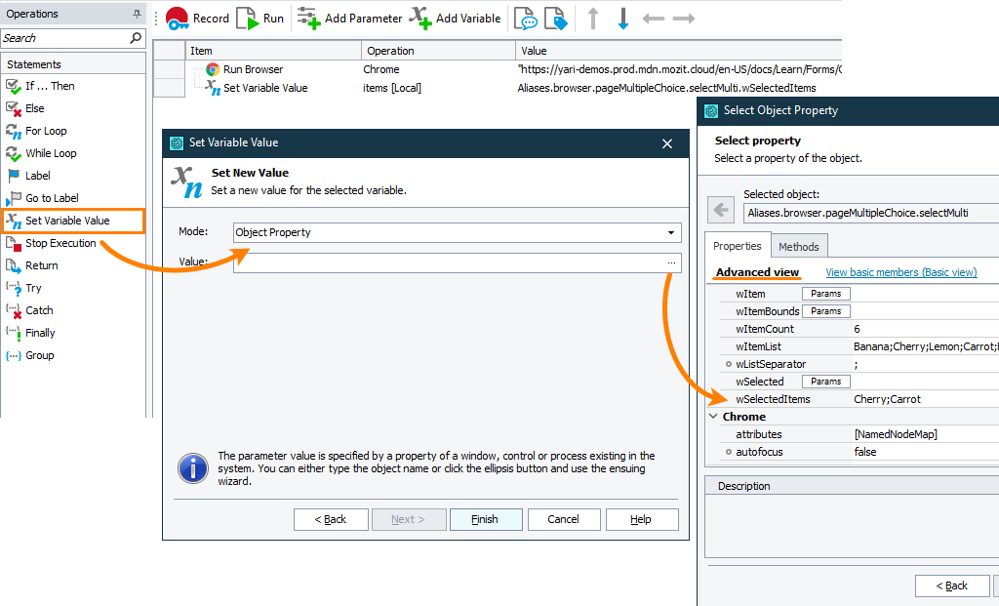Click View basic members link
Screen dimensions: 999x606
900,272
